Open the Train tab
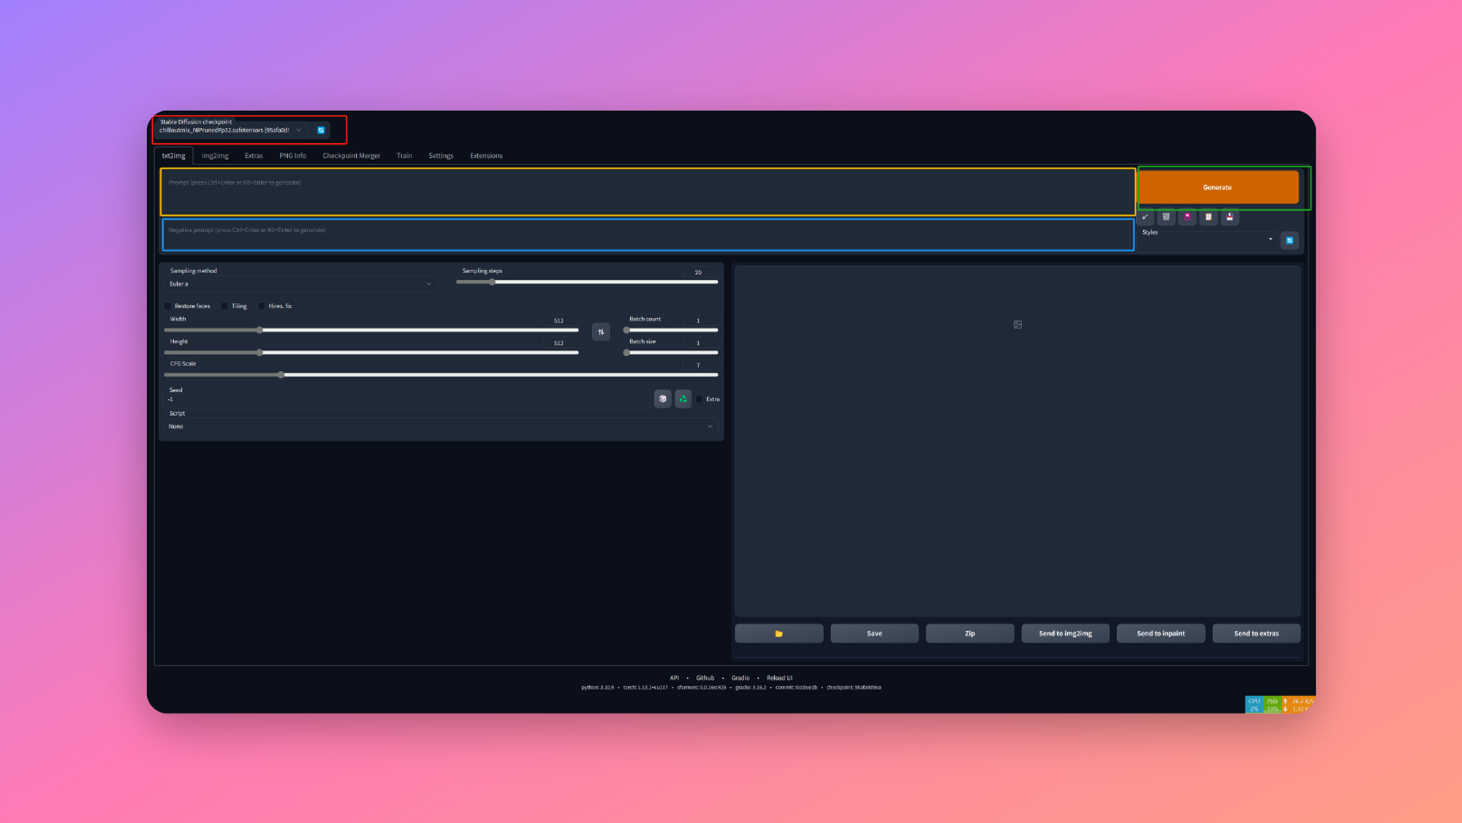This screenshot has width=1462, height=823. [404, 156]
